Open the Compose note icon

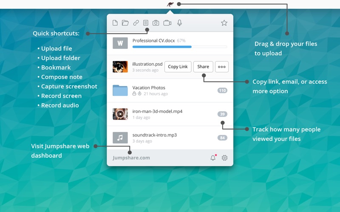(146, 23)
